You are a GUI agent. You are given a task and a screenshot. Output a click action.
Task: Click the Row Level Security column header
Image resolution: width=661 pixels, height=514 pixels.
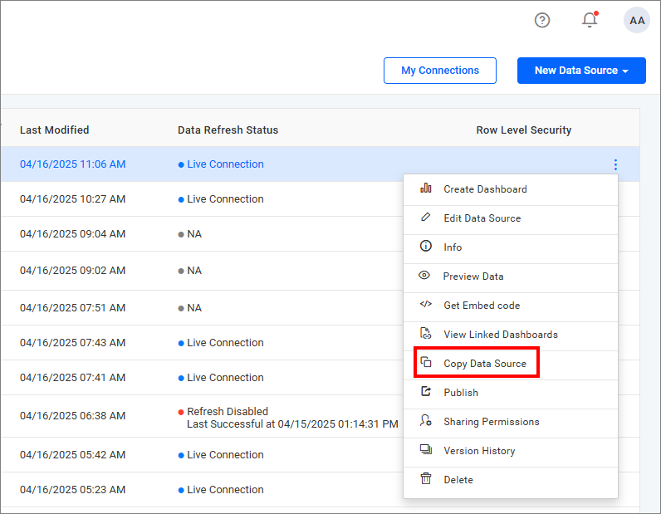click(x=524, y=130)
